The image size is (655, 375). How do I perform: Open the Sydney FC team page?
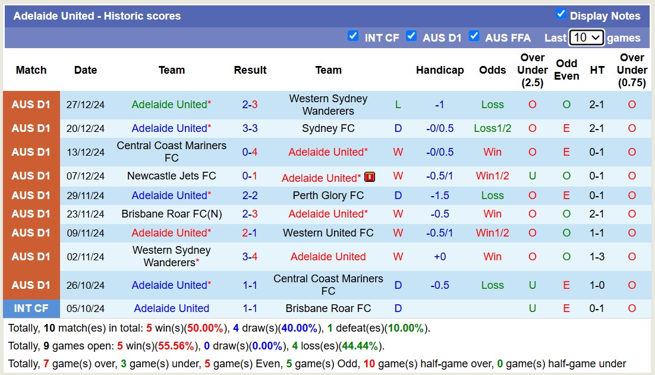click(x=329, y=128)
